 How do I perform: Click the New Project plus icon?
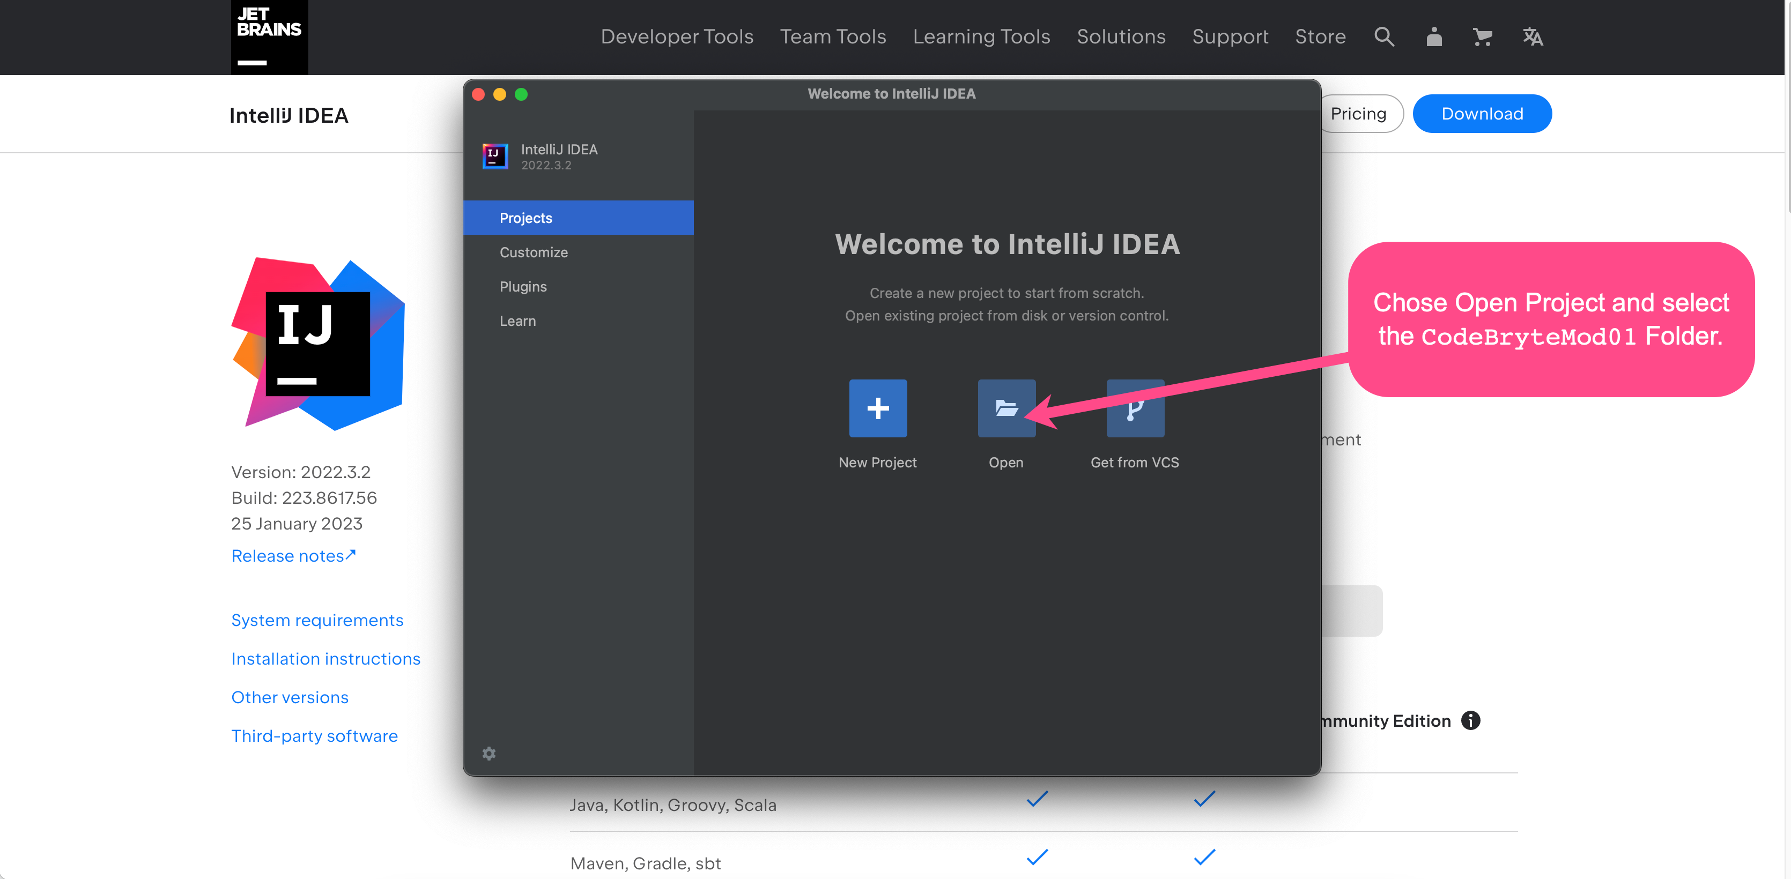click(x=877, y=408)
